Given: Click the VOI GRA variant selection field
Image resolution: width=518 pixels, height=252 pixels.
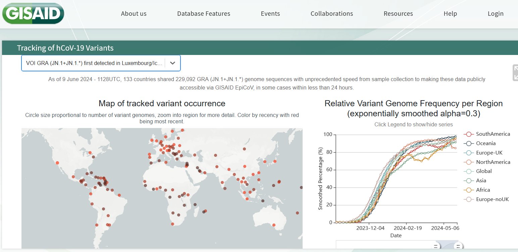Looking at the screenshot, I should click(x=94, y=63).
